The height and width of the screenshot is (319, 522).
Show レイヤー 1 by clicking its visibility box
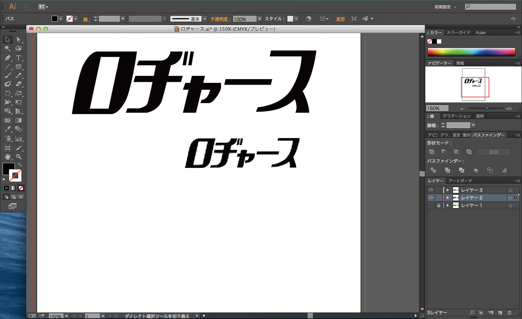point(431,205)
